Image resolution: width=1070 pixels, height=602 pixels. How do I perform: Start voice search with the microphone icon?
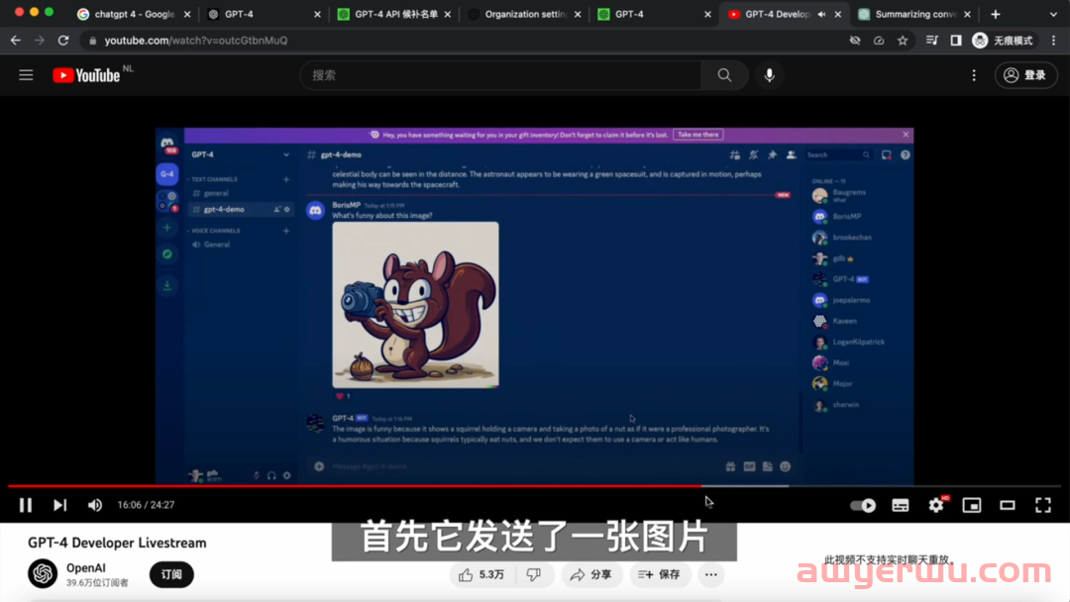769,75
